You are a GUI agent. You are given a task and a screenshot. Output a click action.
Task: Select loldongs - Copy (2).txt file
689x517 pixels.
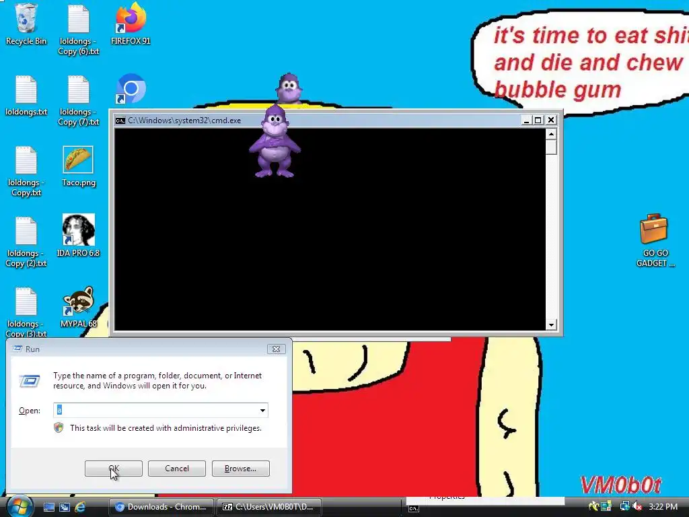(26, 242)
